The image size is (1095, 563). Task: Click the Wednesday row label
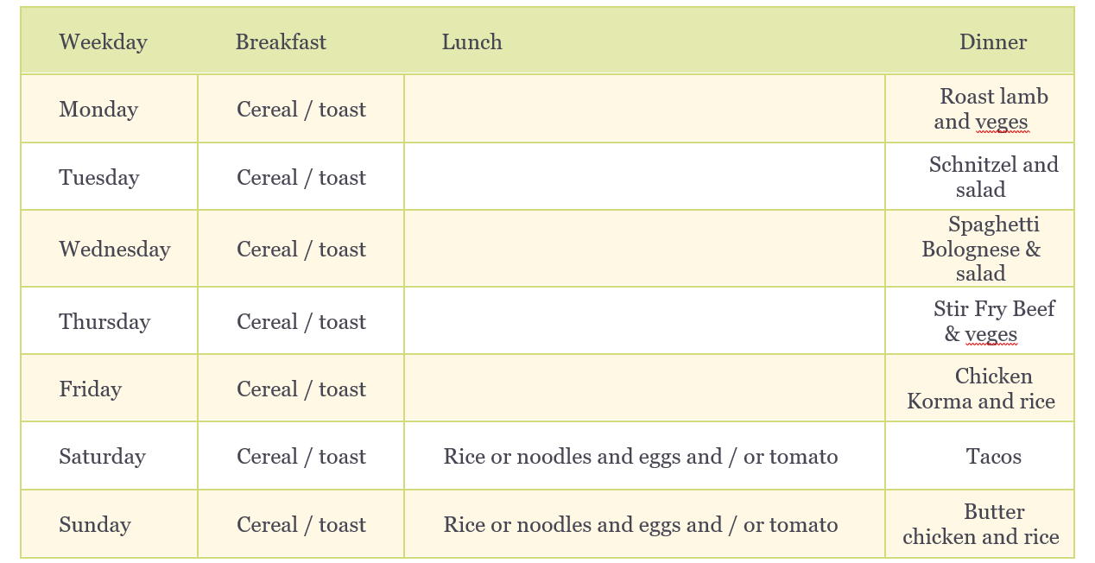point(115,250)
